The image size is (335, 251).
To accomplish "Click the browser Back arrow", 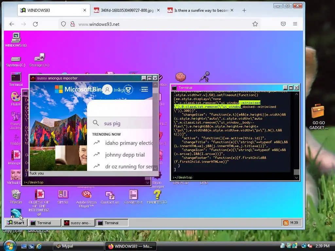I will [x=12, y=24].
